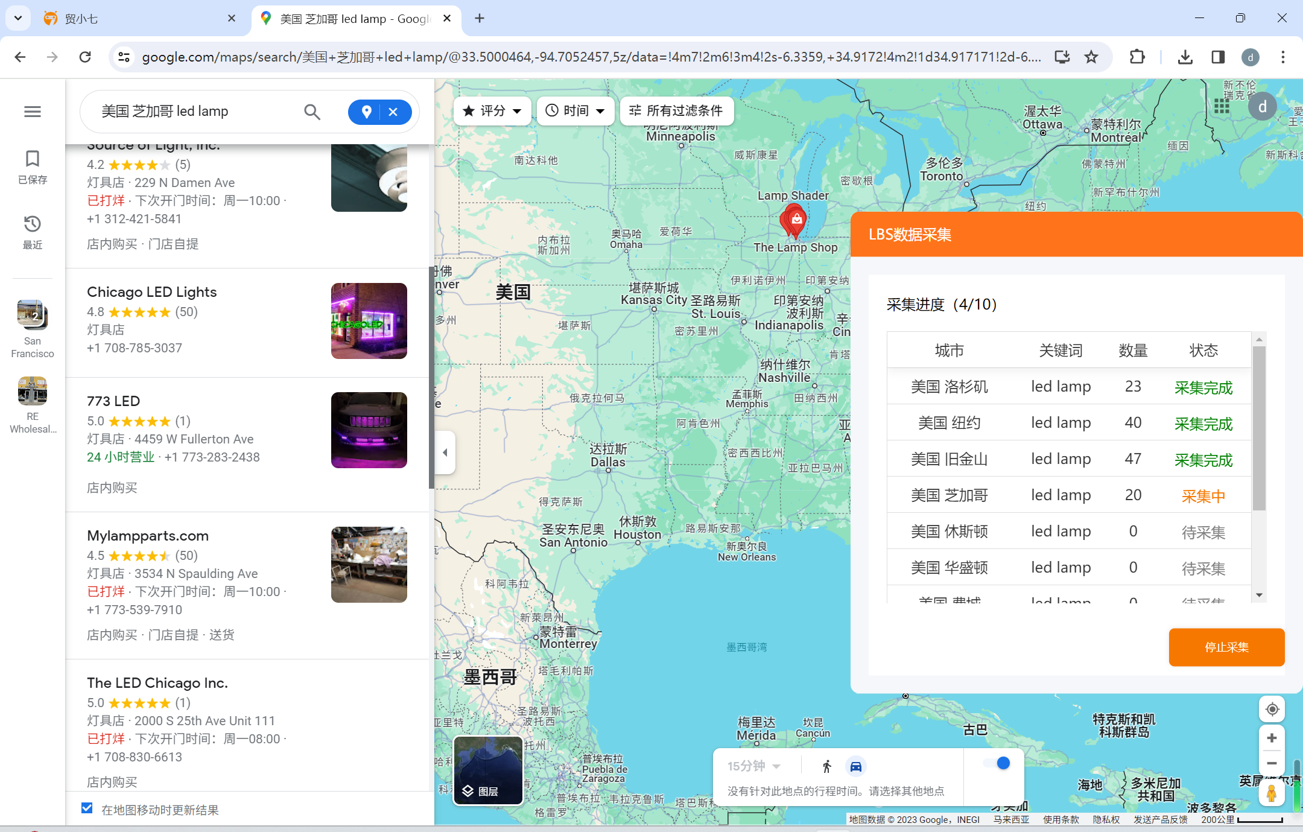Screen dimensions: 1303x832
Task: Switch to the 贸小七 browser tab
Action: coord(140,19)
